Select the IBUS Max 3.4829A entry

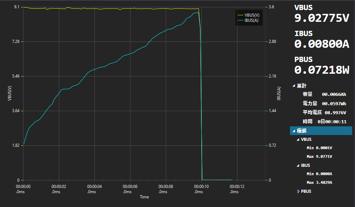pos(319,182)
